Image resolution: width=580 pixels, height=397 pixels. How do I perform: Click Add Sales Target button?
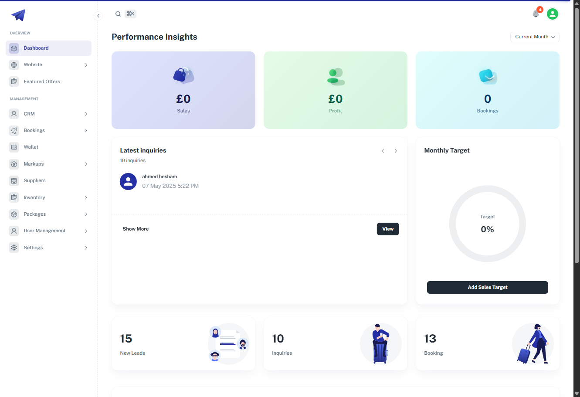pos(488,287)
